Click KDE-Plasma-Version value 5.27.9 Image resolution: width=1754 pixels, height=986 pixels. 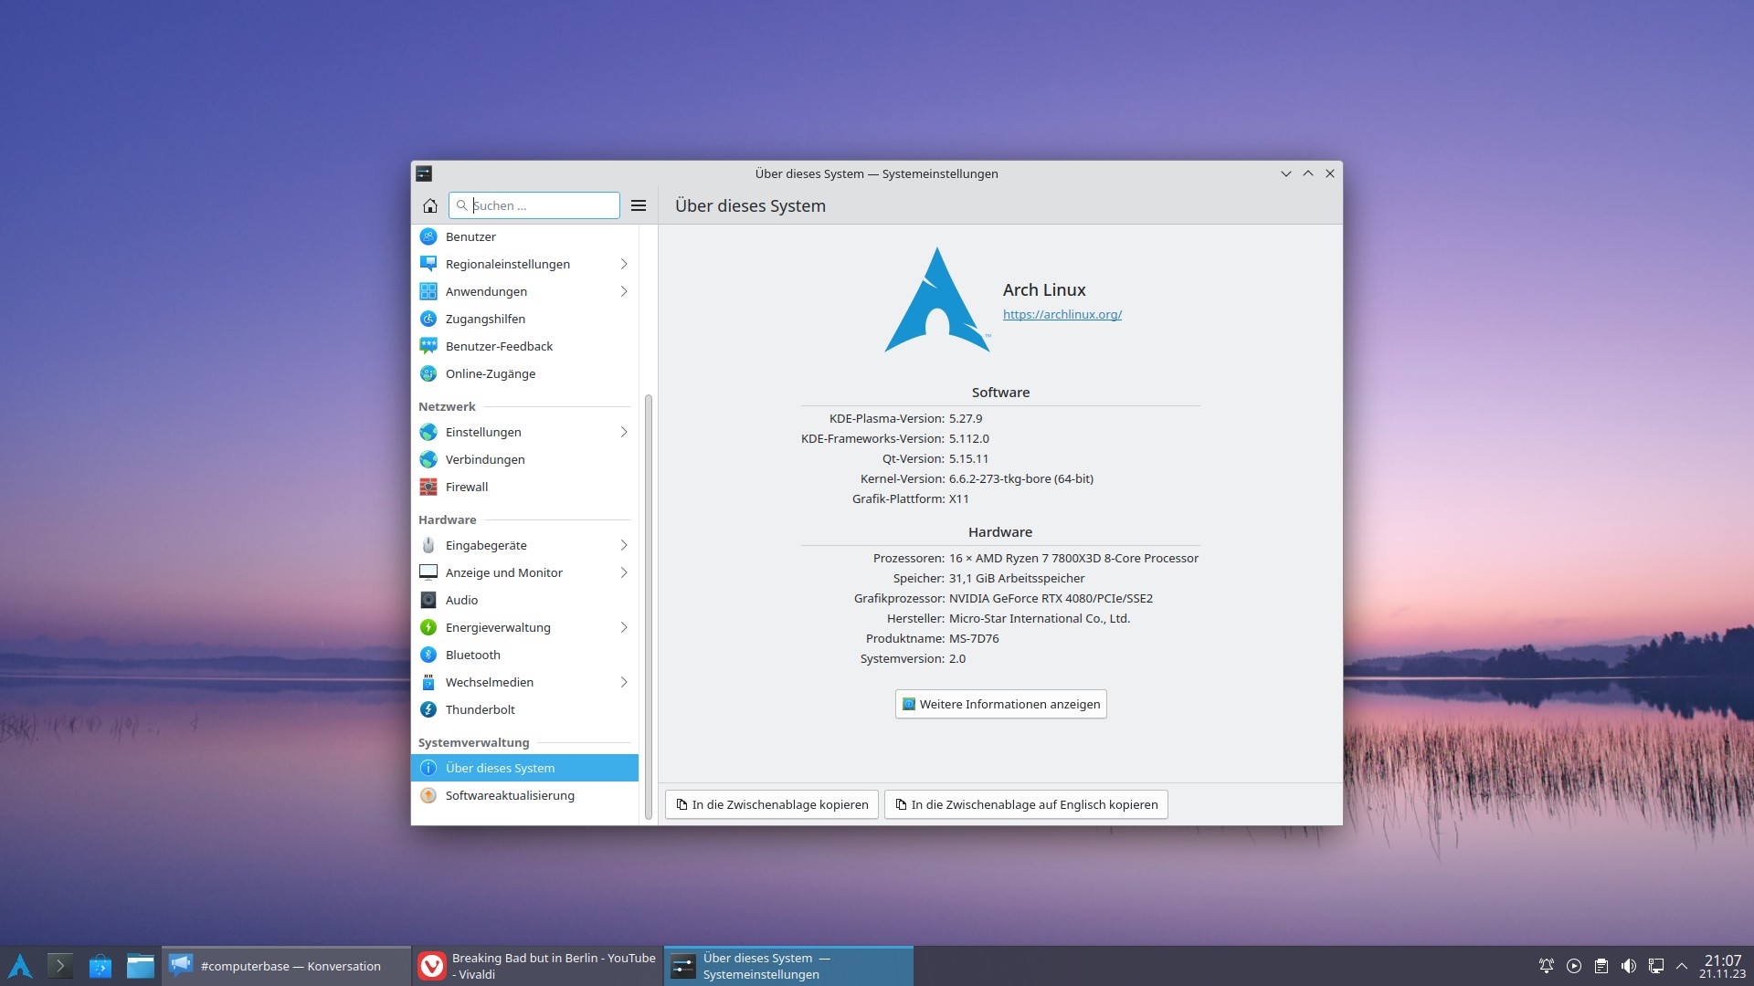click(x=966, y=418)
